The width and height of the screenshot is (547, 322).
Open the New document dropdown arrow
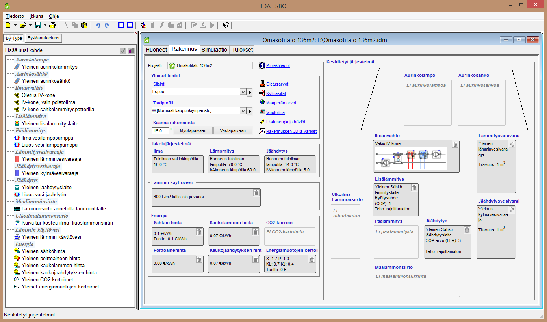(x=15, y=25)
